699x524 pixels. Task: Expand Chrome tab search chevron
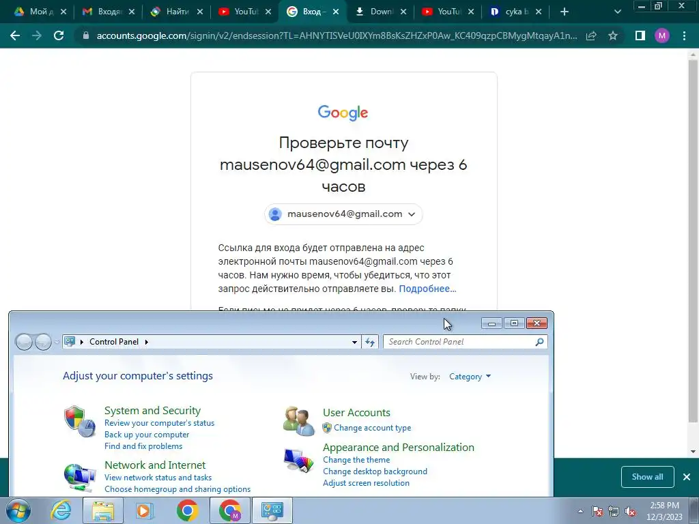617,12
